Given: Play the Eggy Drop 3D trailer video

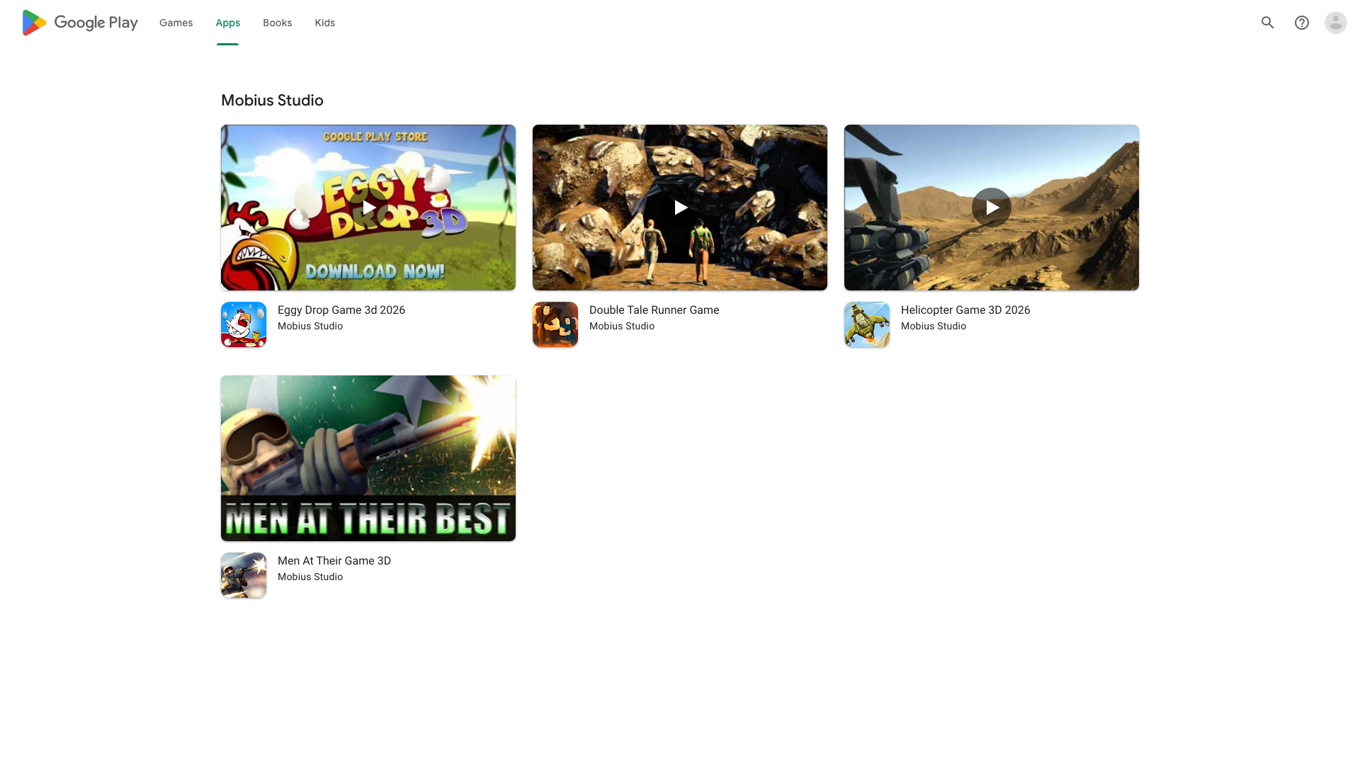Looking at the screenshot, I should coord(368,208).
